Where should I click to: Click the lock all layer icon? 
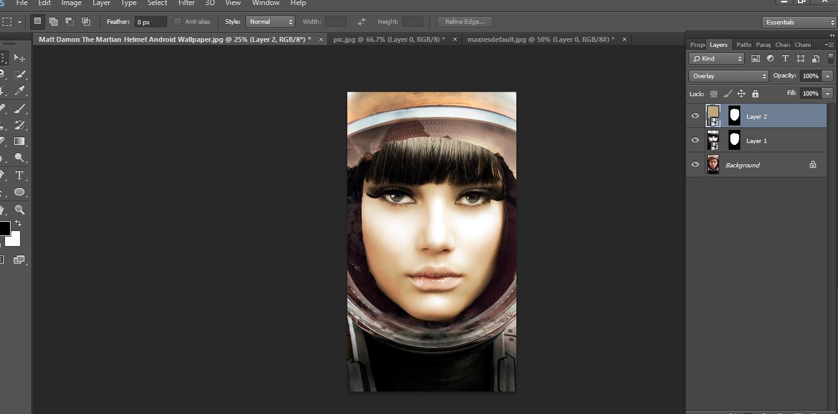point(755,94)
